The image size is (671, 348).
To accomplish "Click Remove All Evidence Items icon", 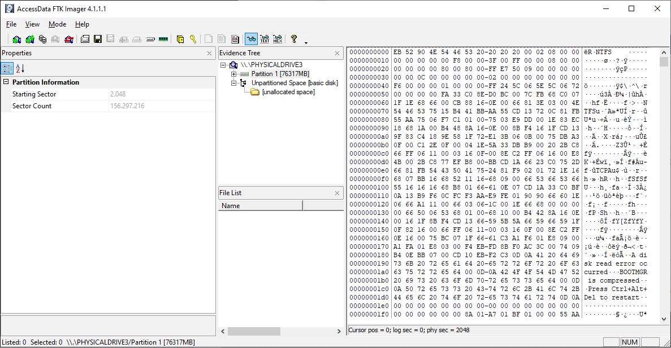I will point(68,39).
